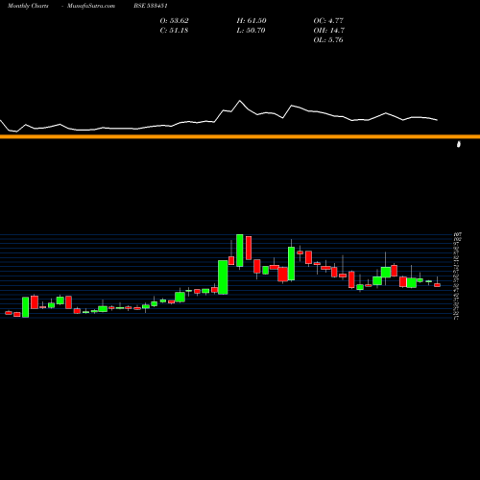Click the 'Monthly Charts' title text
Image resolution: width=480 pixels, height=480 pixels.
pyautogui.click(x=28, y=6)
